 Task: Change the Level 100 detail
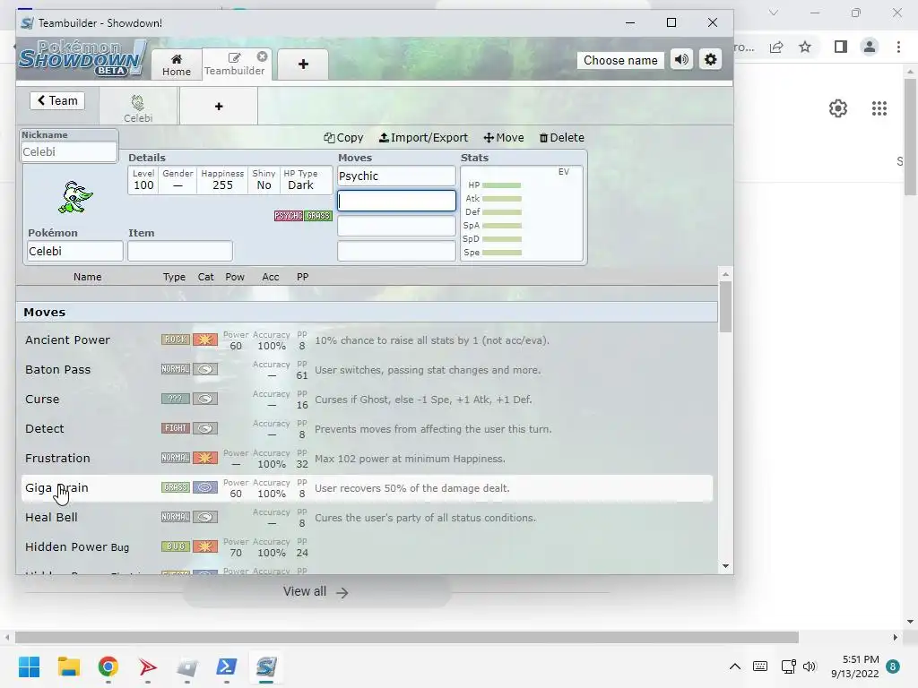point(143,180)
